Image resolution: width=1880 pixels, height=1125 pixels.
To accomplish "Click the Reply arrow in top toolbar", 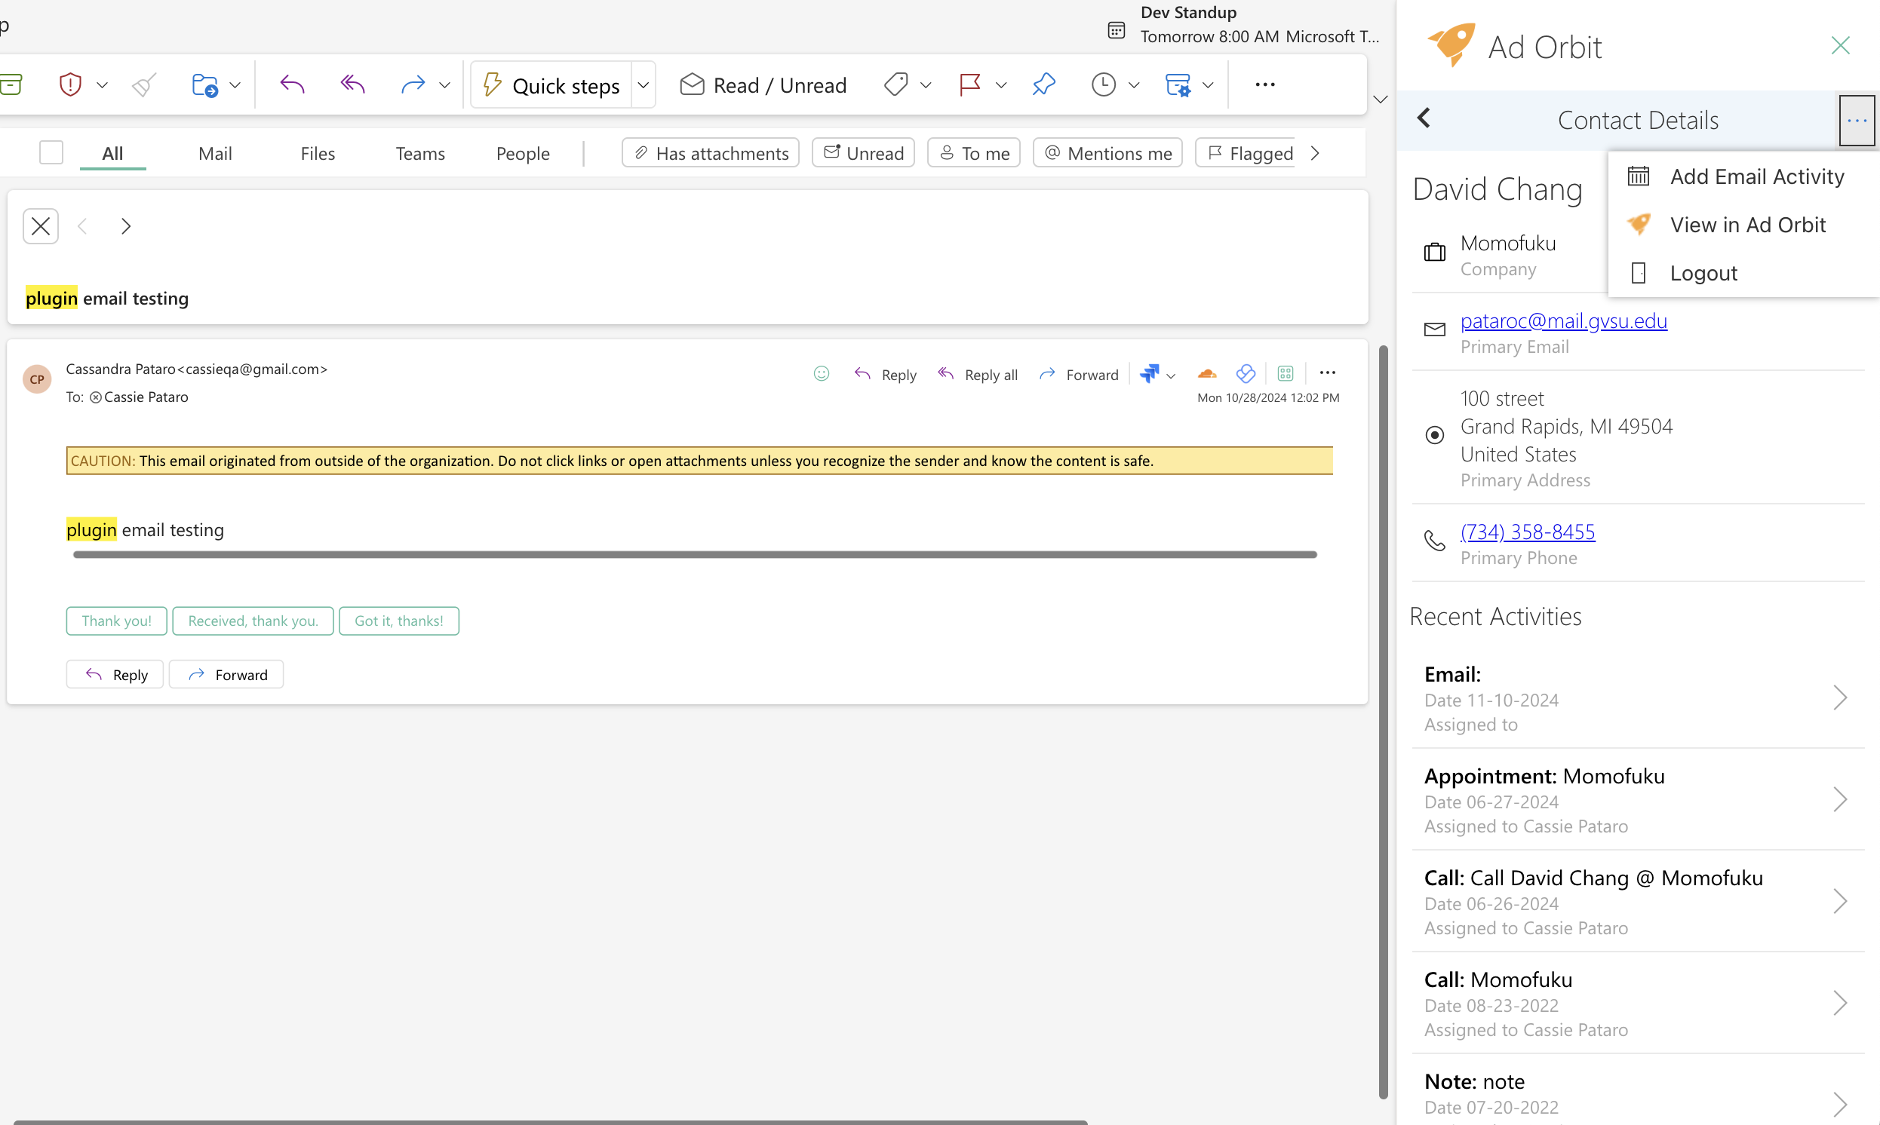I will [x=292, y=84].
